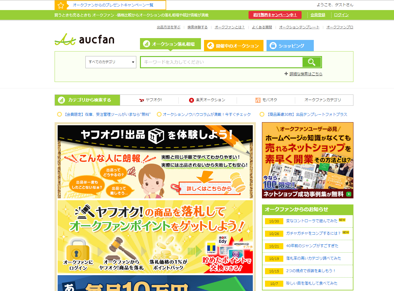Open the 会員登録 link
This screenshot has height=291, width=394.
tap(318, 15)
